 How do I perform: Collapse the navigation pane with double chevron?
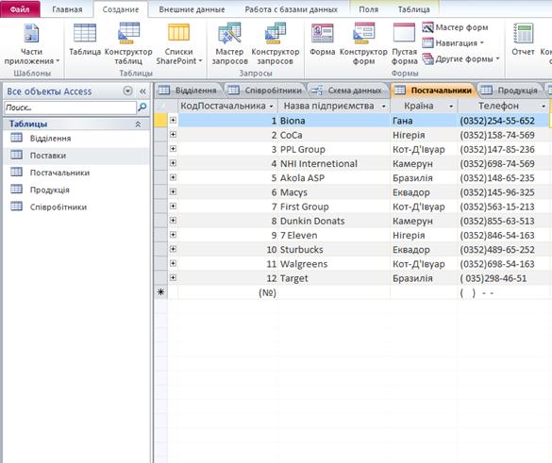click(142, 91)
